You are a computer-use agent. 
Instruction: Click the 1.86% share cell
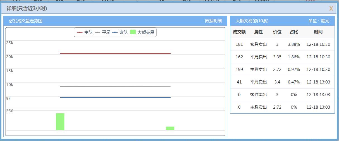pos(294,57)
